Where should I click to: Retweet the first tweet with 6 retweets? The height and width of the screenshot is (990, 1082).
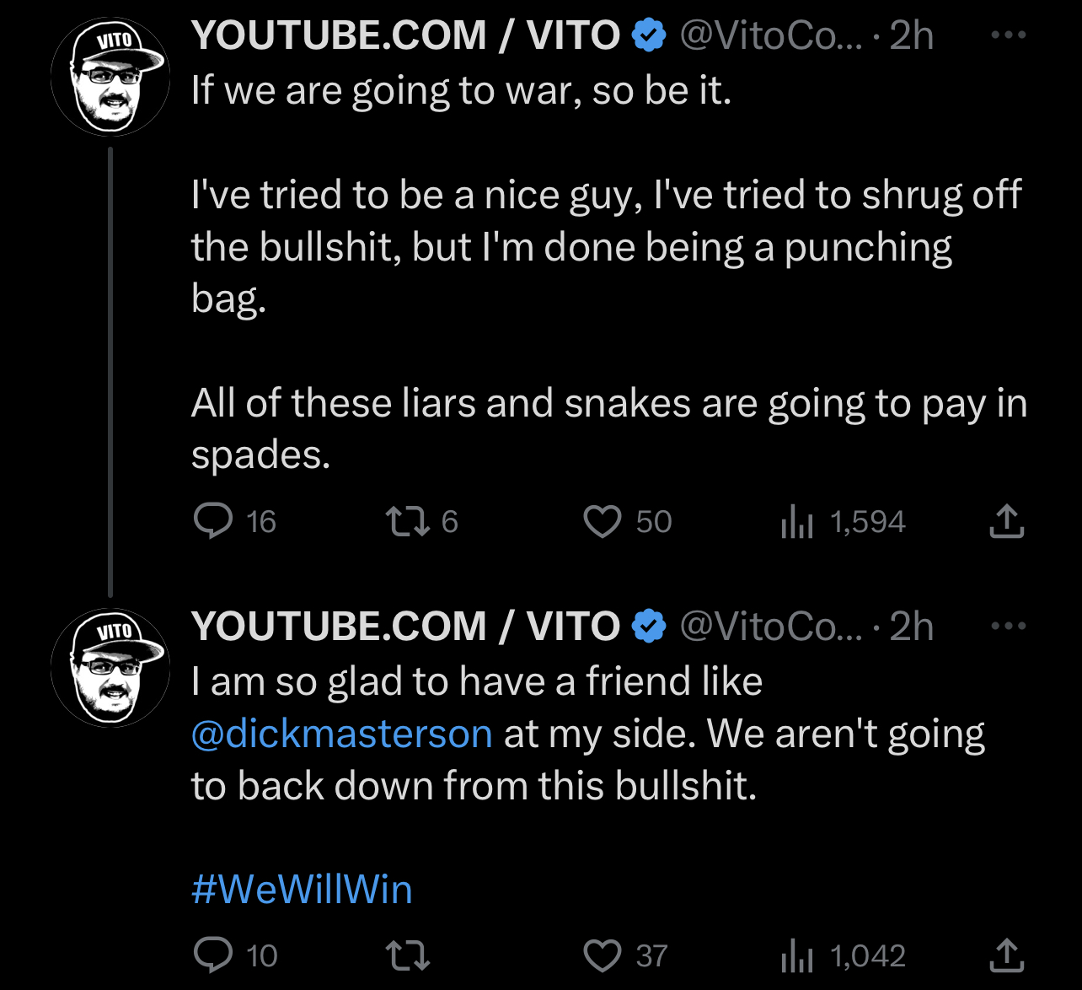(x=407, y=521)
